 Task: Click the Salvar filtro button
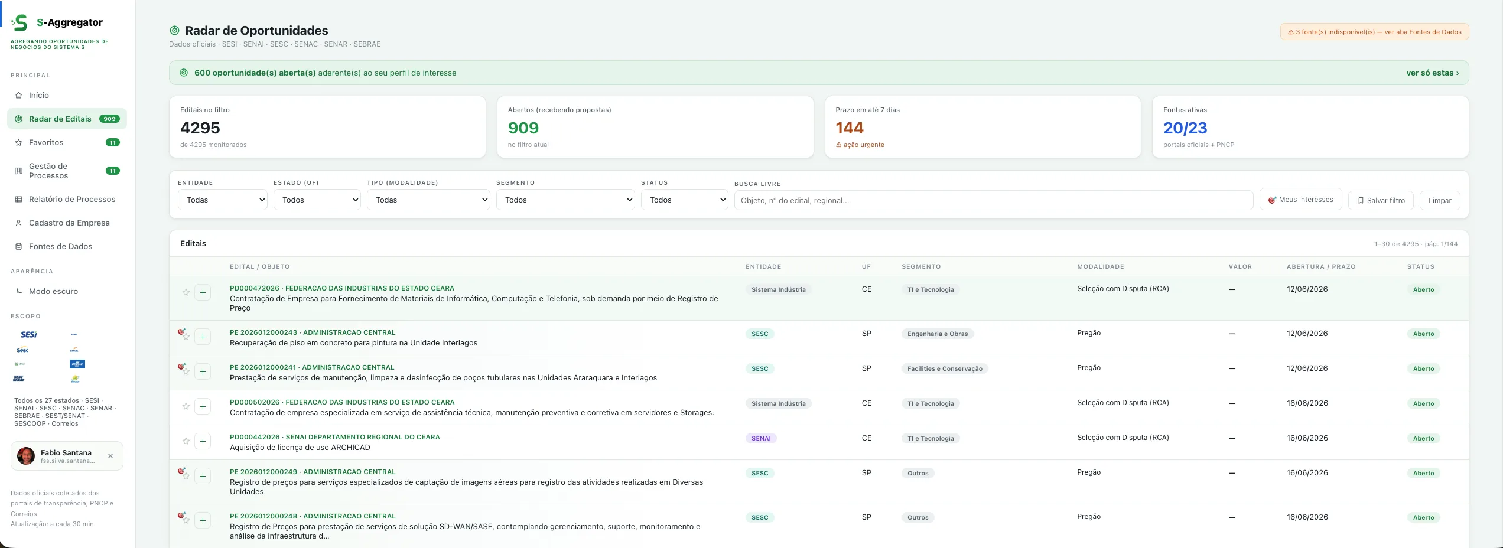(x=1381, y=200)
